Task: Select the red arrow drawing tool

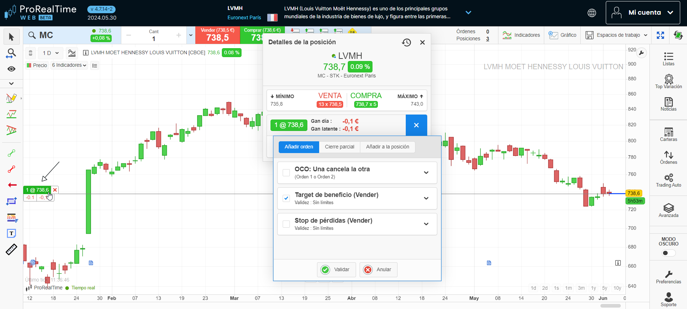Action: coord(12,185)
